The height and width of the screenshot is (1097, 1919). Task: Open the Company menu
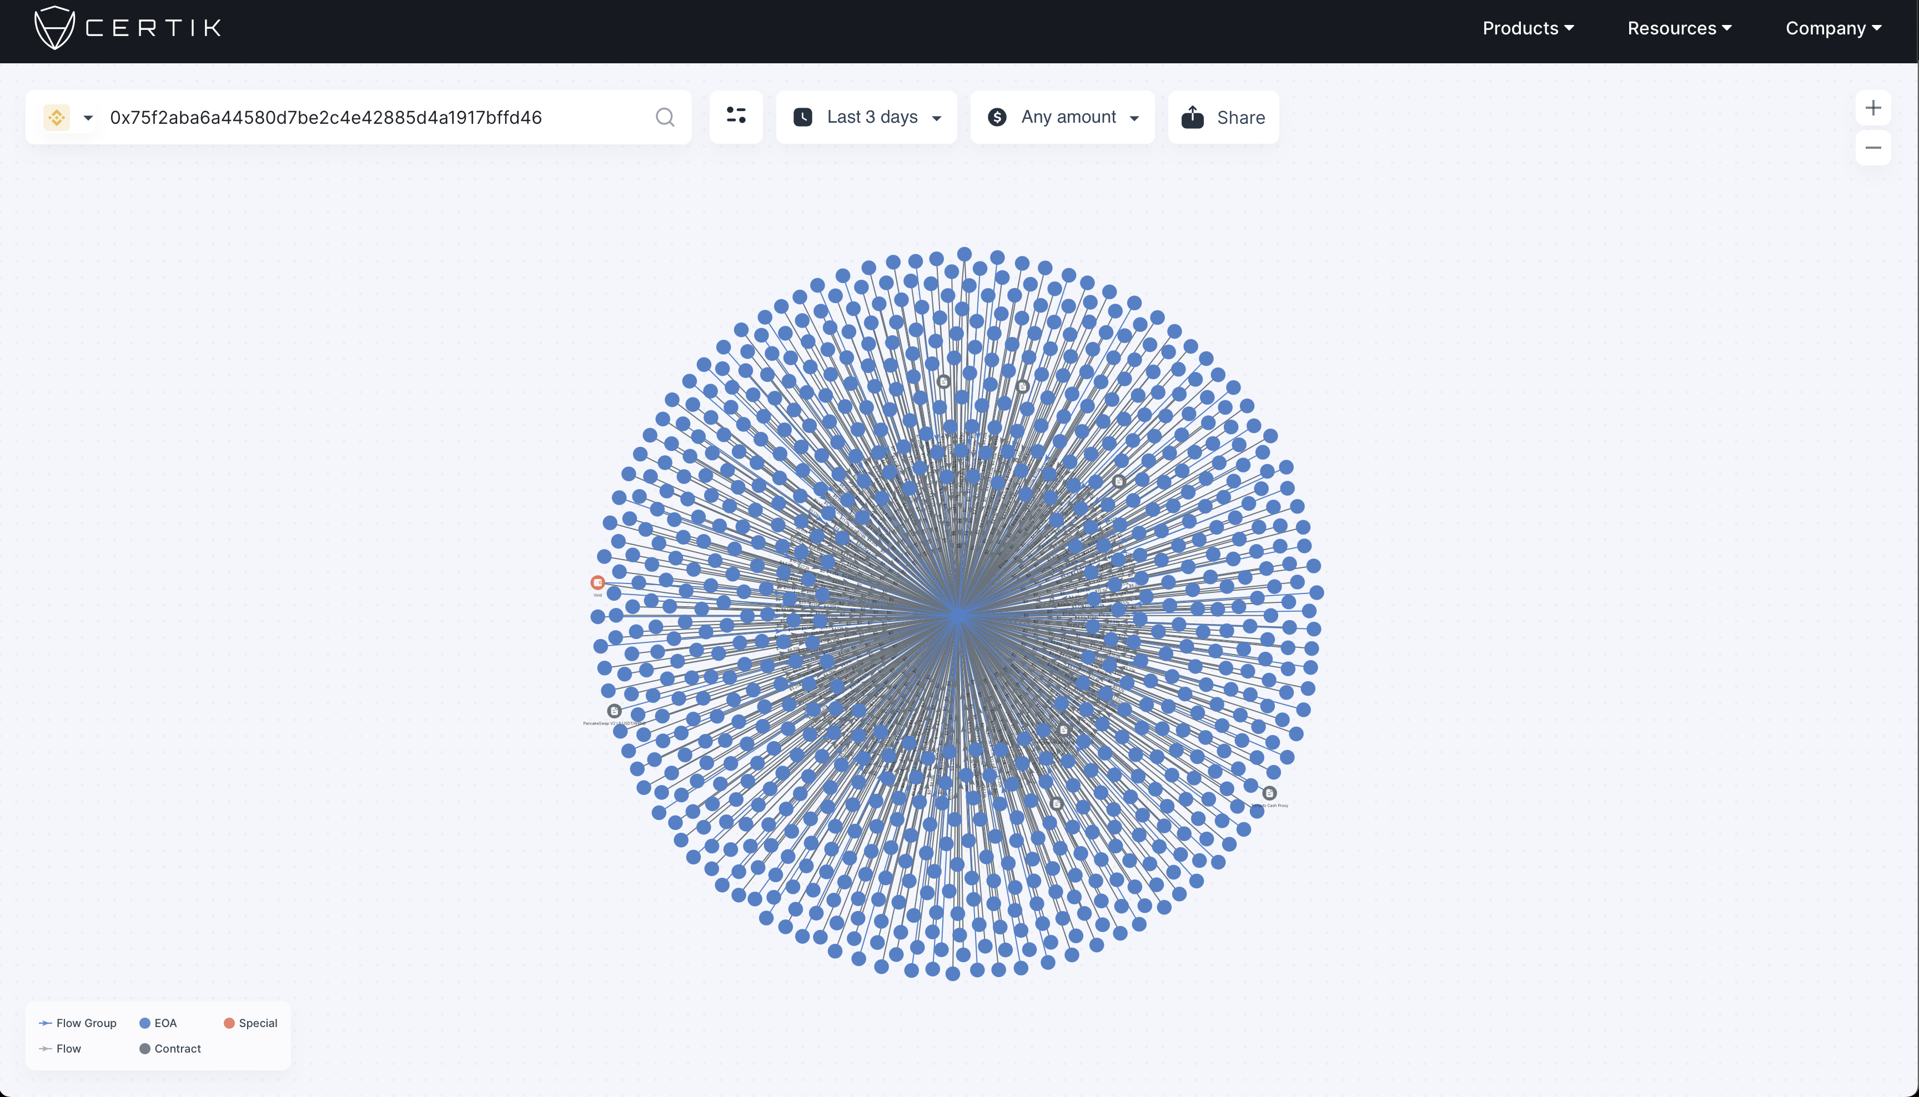[1833, 29]
